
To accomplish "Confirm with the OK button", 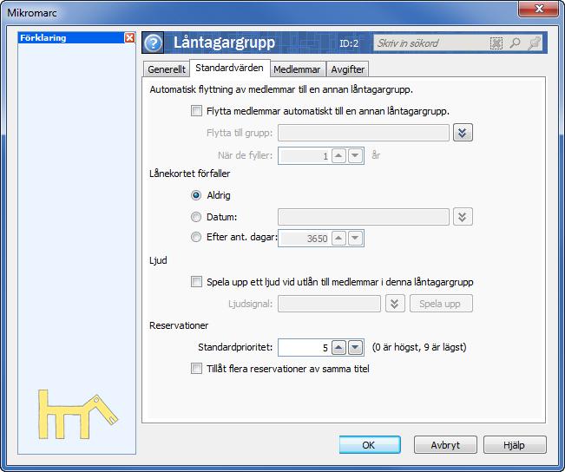I will pyautogui.click(x=370, y=445).
